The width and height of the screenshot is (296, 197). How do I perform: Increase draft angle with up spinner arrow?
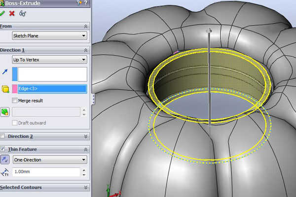point(84,110)
